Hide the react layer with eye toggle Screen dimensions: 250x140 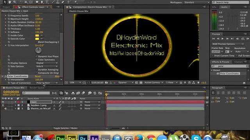tap(3, 102)
